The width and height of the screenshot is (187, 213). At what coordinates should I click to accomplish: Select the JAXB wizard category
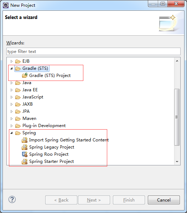(x=27, y=104)
